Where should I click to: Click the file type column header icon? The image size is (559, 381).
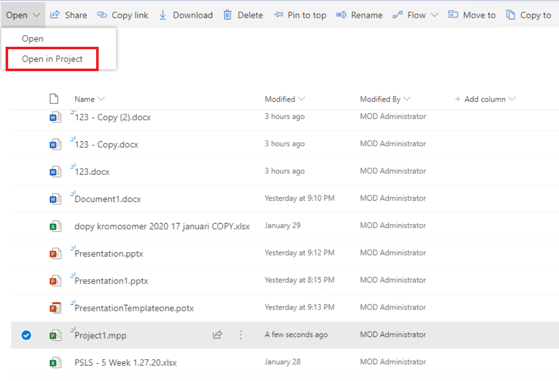click(54, 99)
